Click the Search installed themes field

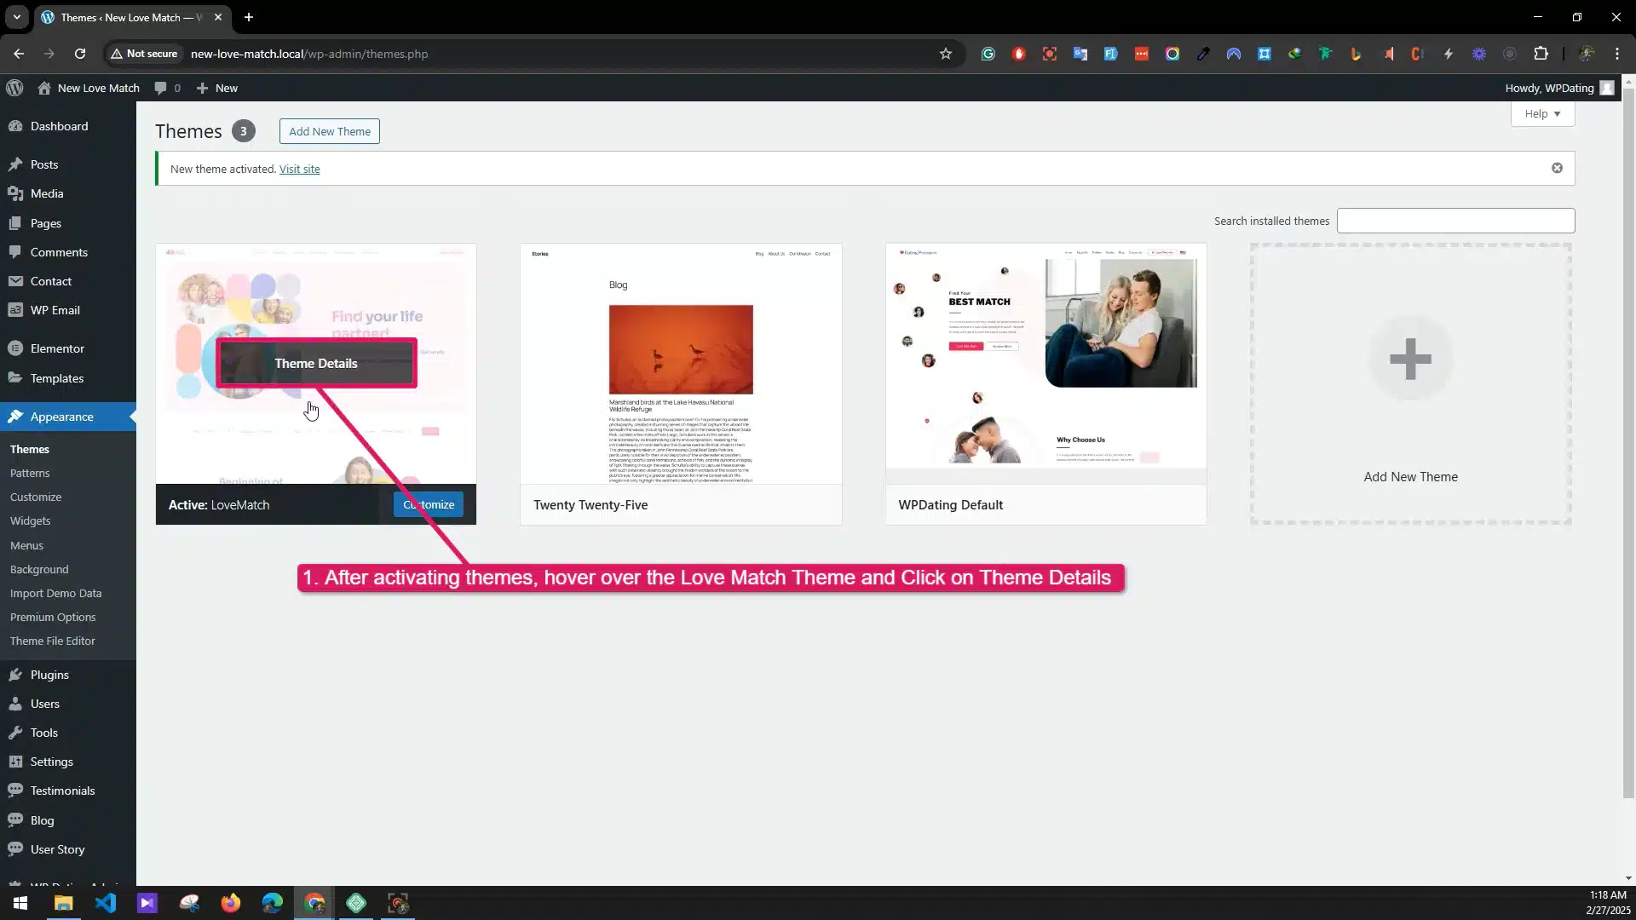pyautogui.click(x=1455, y=221)
